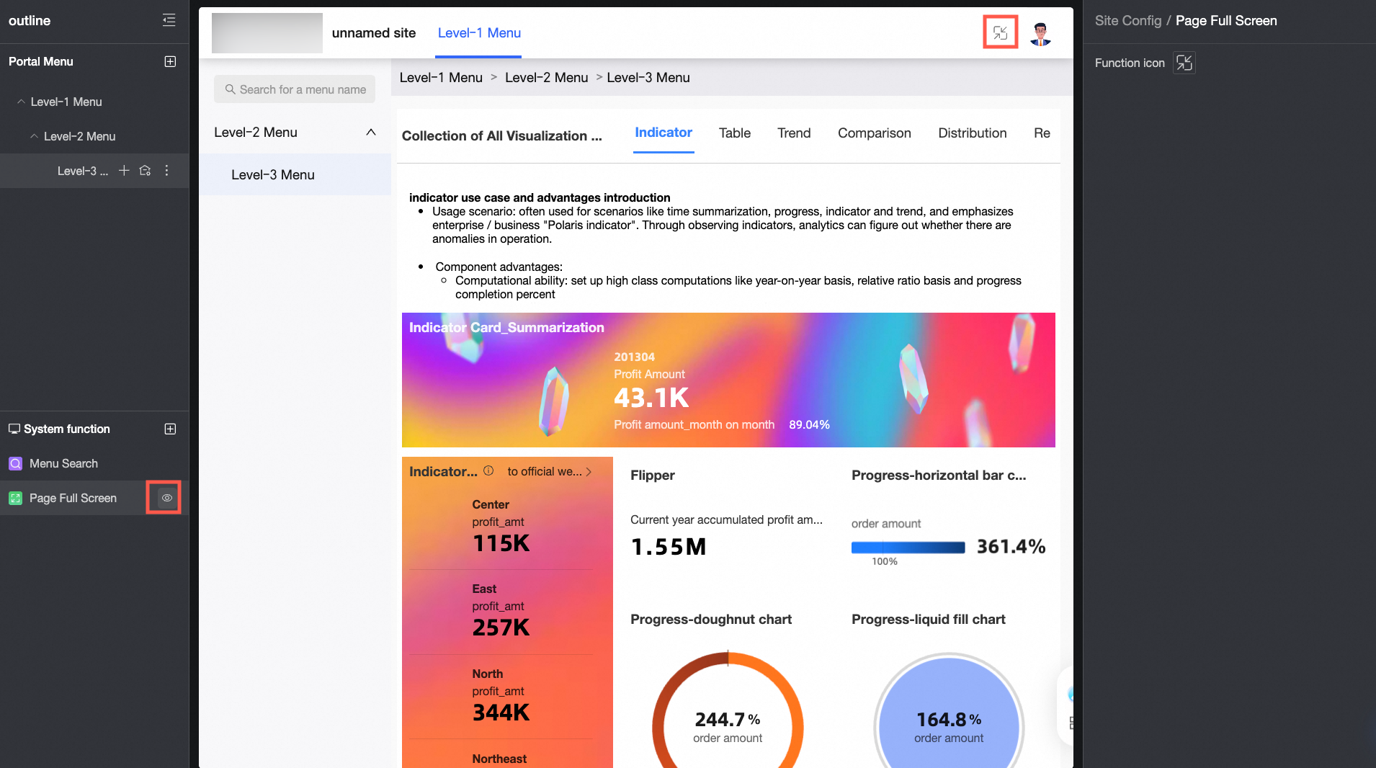Go to Site Config in properties breadcrumb
Viewport: 1376px width, 768px height.
[1128, 21]
